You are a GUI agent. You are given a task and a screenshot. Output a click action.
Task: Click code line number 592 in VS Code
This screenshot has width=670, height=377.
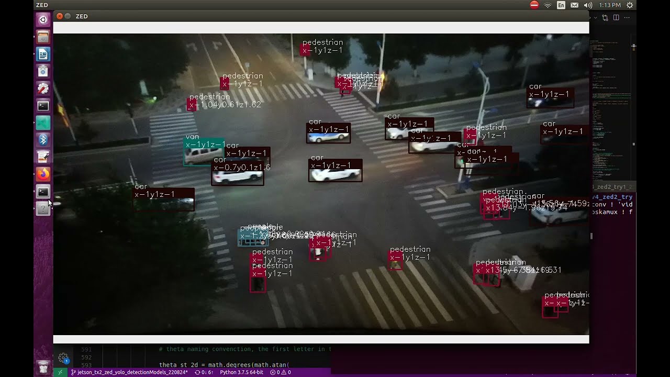click(86, 357)
